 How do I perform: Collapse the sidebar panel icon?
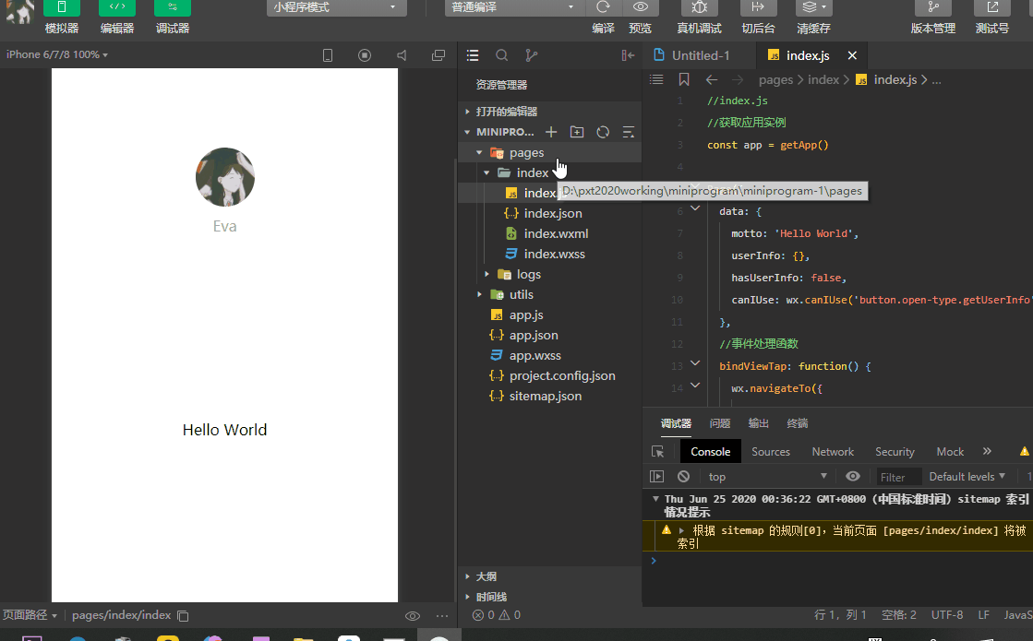(628, 55)
